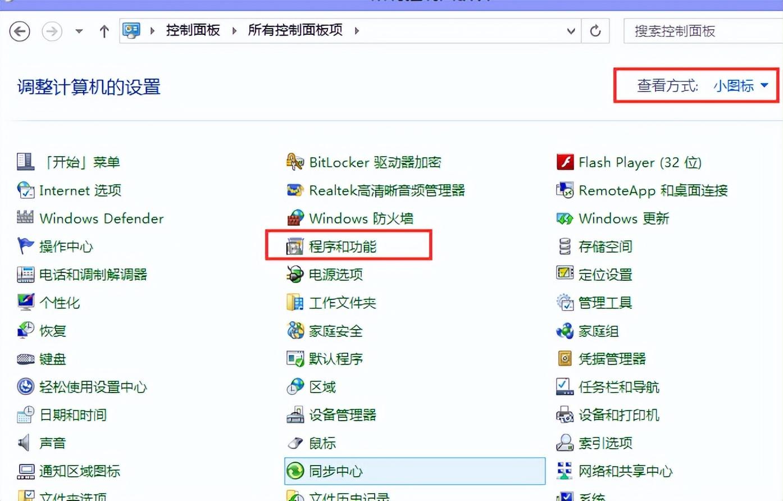The image size is (783, 501).
Task: Click 同步中心 link text
Action: point(336,471)
